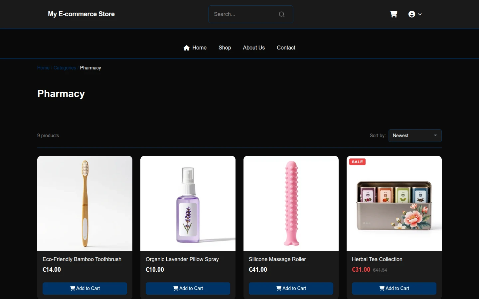The height and width of the screenshot is (299, 479).
Task: Open the shopping cart icon
Action: (x=394, y=14)
